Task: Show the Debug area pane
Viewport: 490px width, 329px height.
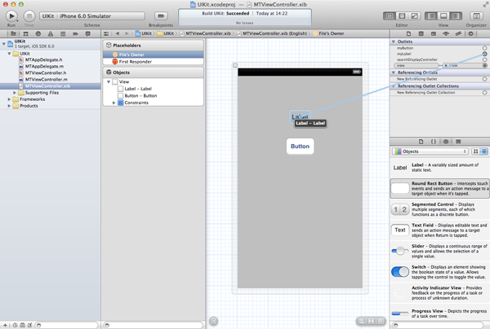Action: (x=443, y=16)
